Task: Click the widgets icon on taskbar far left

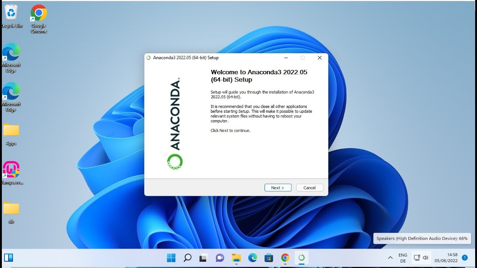Action: click(9, 258)
